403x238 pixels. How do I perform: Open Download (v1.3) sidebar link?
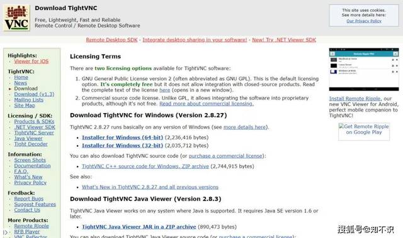(x=34, y=94)
